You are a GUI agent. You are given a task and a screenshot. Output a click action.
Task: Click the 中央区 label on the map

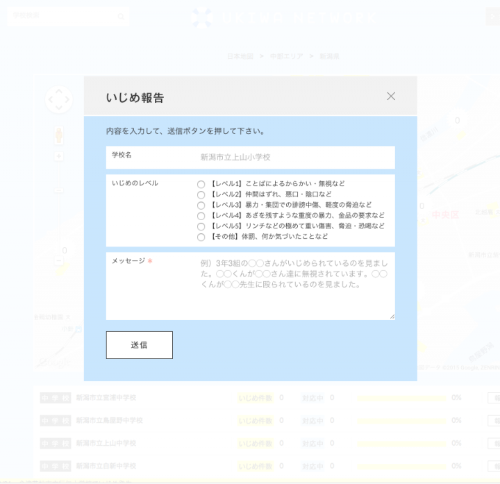point(445,215)
